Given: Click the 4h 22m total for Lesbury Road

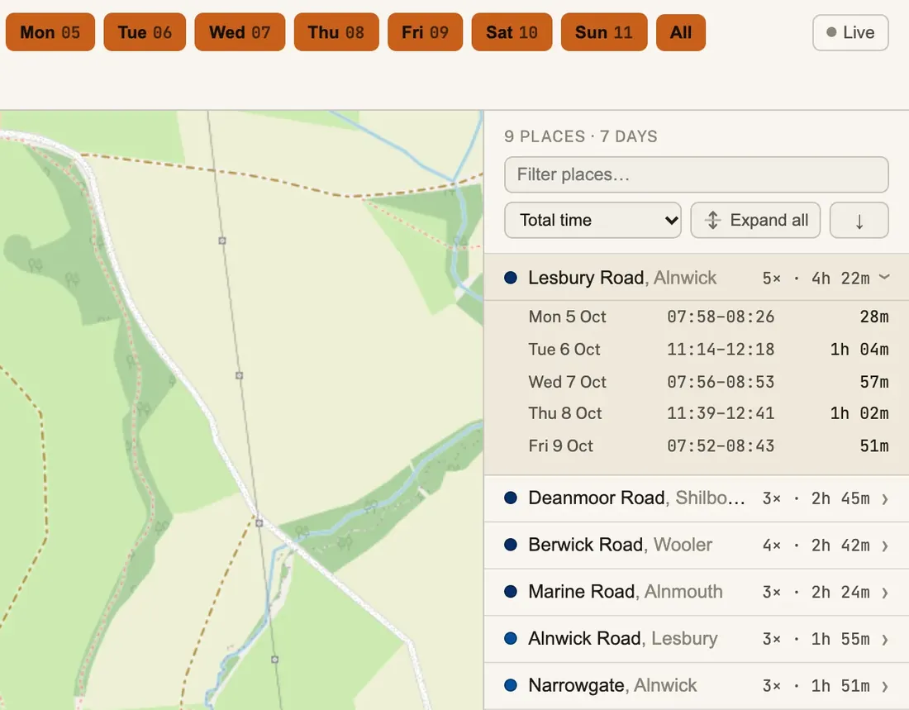Looking at the screenshot, I should (840, 279).
